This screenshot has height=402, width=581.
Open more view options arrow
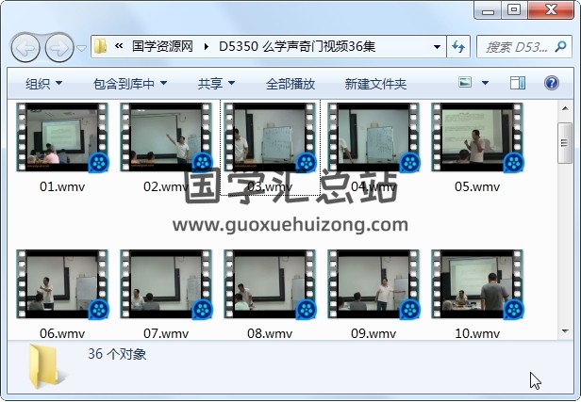pos(485,83)
